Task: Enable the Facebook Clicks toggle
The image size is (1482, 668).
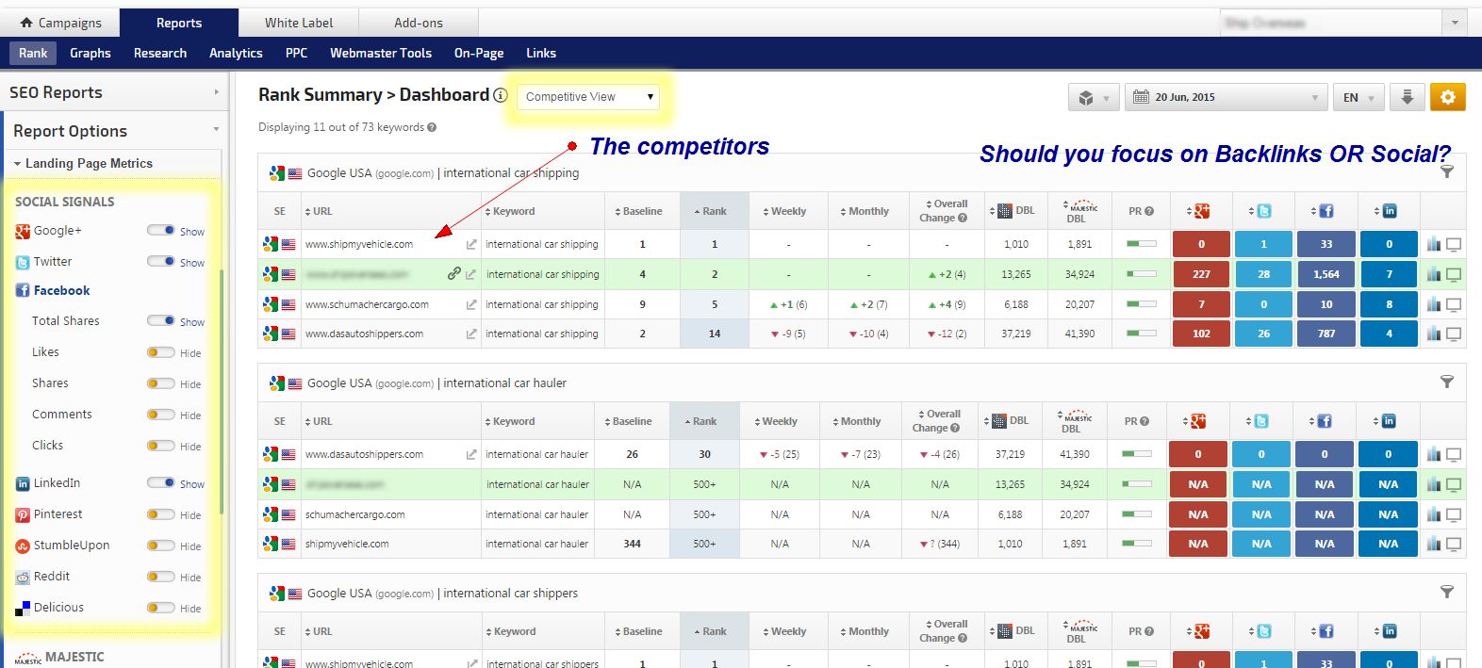Action: tap(161, 445)
